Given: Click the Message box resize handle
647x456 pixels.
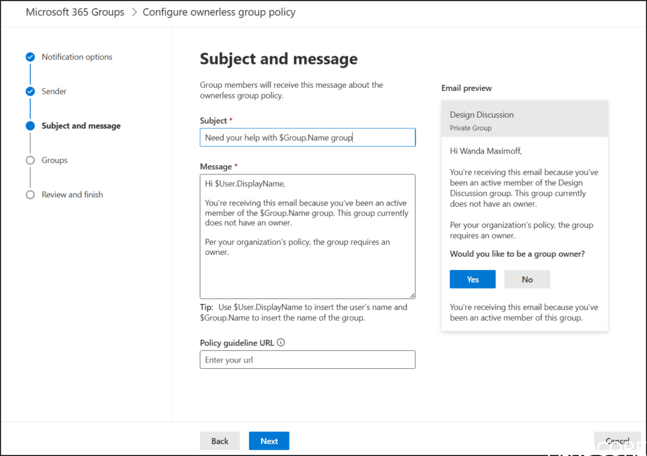Looking at the screenshot, I should pos(412,295).
